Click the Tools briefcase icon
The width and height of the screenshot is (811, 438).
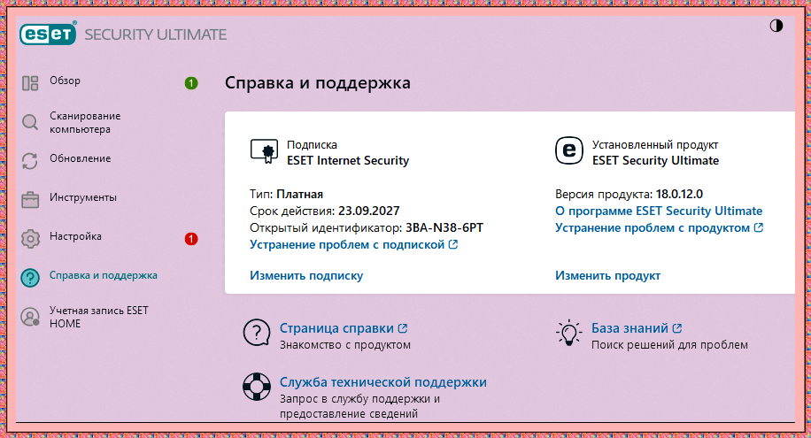tap(30, 200)
